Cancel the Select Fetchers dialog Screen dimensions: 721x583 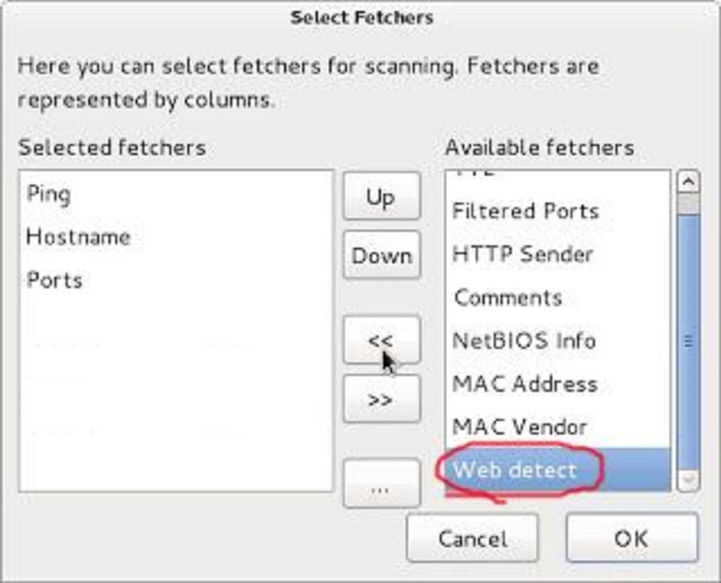pos(471,538)
